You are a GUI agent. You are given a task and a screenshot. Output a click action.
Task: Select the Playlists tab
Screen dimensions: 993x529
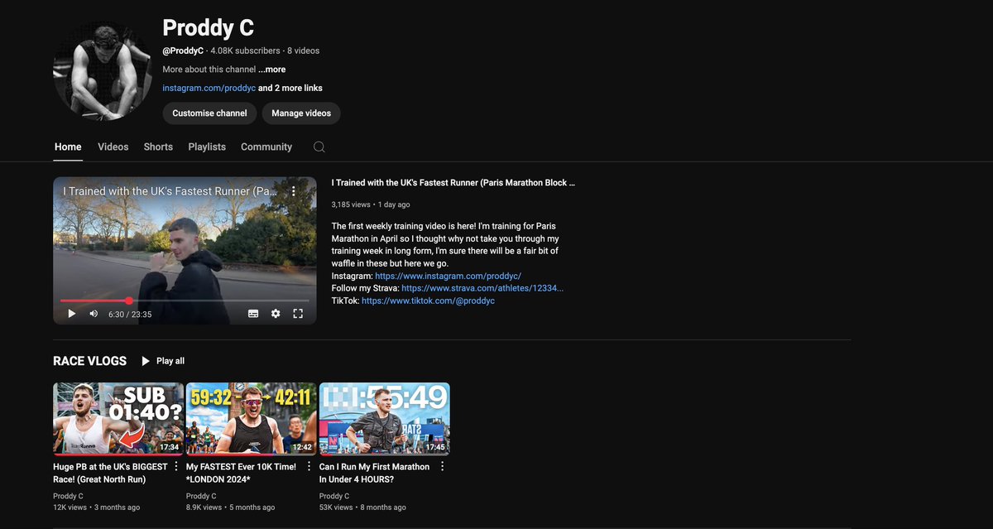click(x=206, y=147)
